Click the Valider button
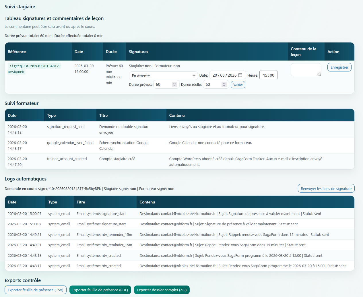 238,85
